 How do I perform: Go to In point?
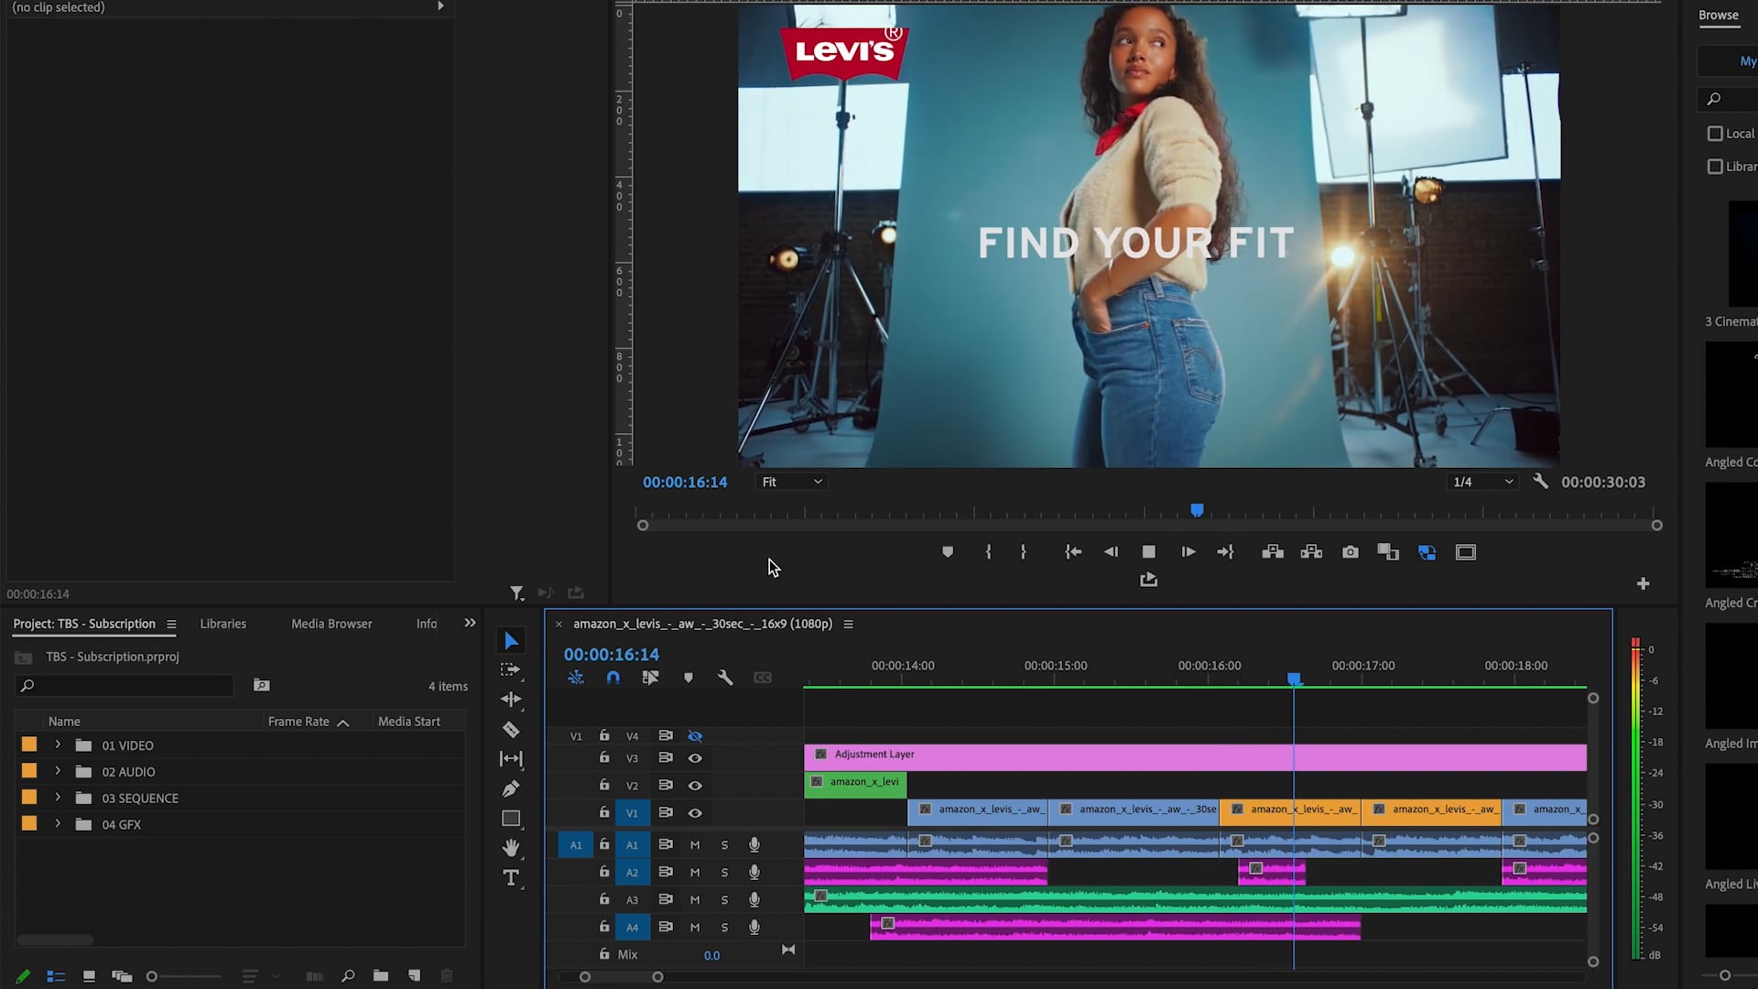click(1073, 552)
